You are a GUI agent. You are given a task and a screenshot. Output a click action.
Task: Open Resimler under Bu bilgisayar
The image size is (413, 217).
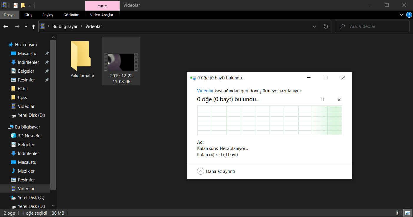click(x=26, y=180)
